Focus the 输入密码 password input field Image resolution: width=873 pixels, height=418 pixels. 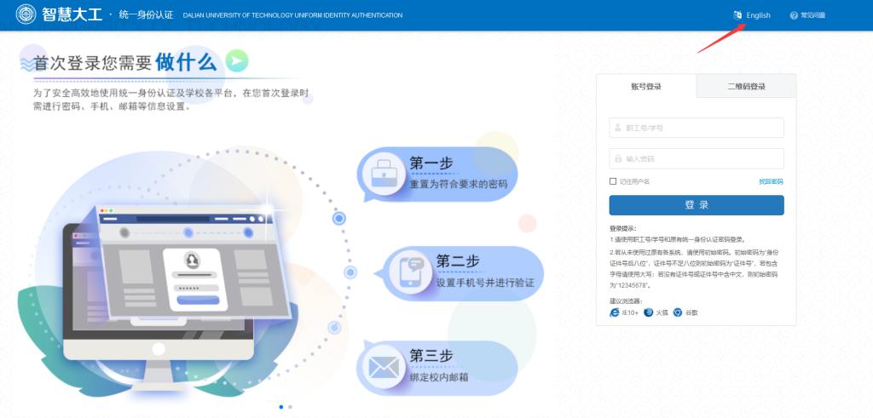pos(697,158)
